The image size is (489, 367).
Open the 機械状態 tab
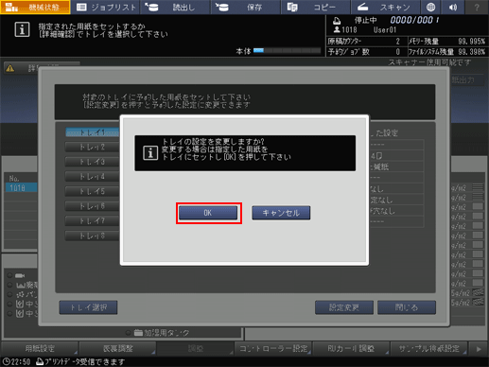click(x=35, y=7)
